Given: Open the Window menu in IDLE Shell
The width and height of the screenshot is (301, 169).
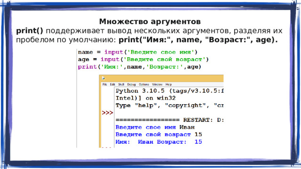Looking at the screenshot, I should (x=157, y=84).
